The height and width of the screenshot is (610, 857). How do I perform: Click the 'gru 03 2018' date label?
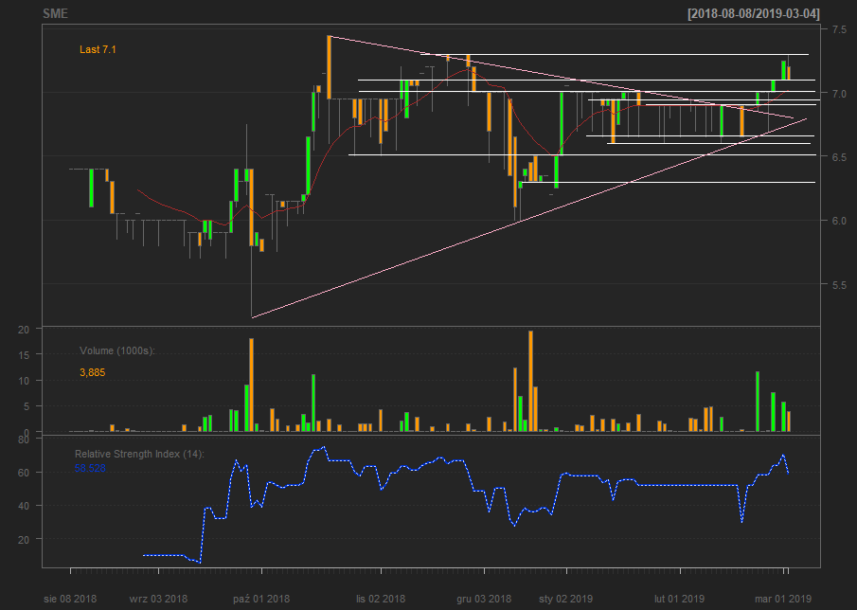[484, 599]
